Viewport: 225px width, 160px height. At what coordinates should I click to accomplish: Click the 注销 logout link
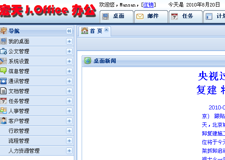(149, 5)
